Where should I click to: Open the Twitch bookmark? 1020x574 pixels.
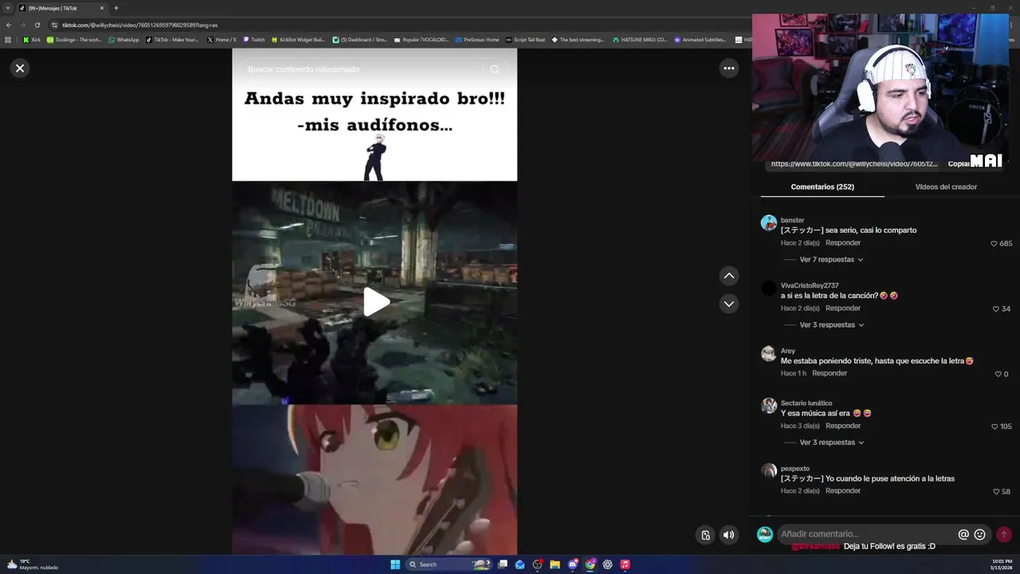click(x=254, y=39)
